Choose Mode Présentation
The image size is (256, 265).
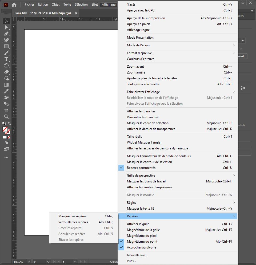(178, 38)
